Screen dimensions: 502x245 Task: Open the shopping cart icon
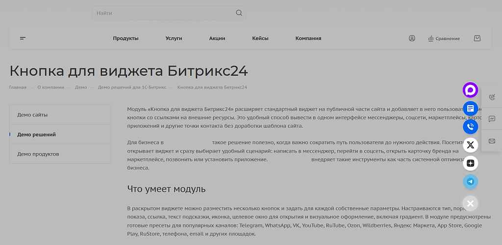[x=477, y=38]
